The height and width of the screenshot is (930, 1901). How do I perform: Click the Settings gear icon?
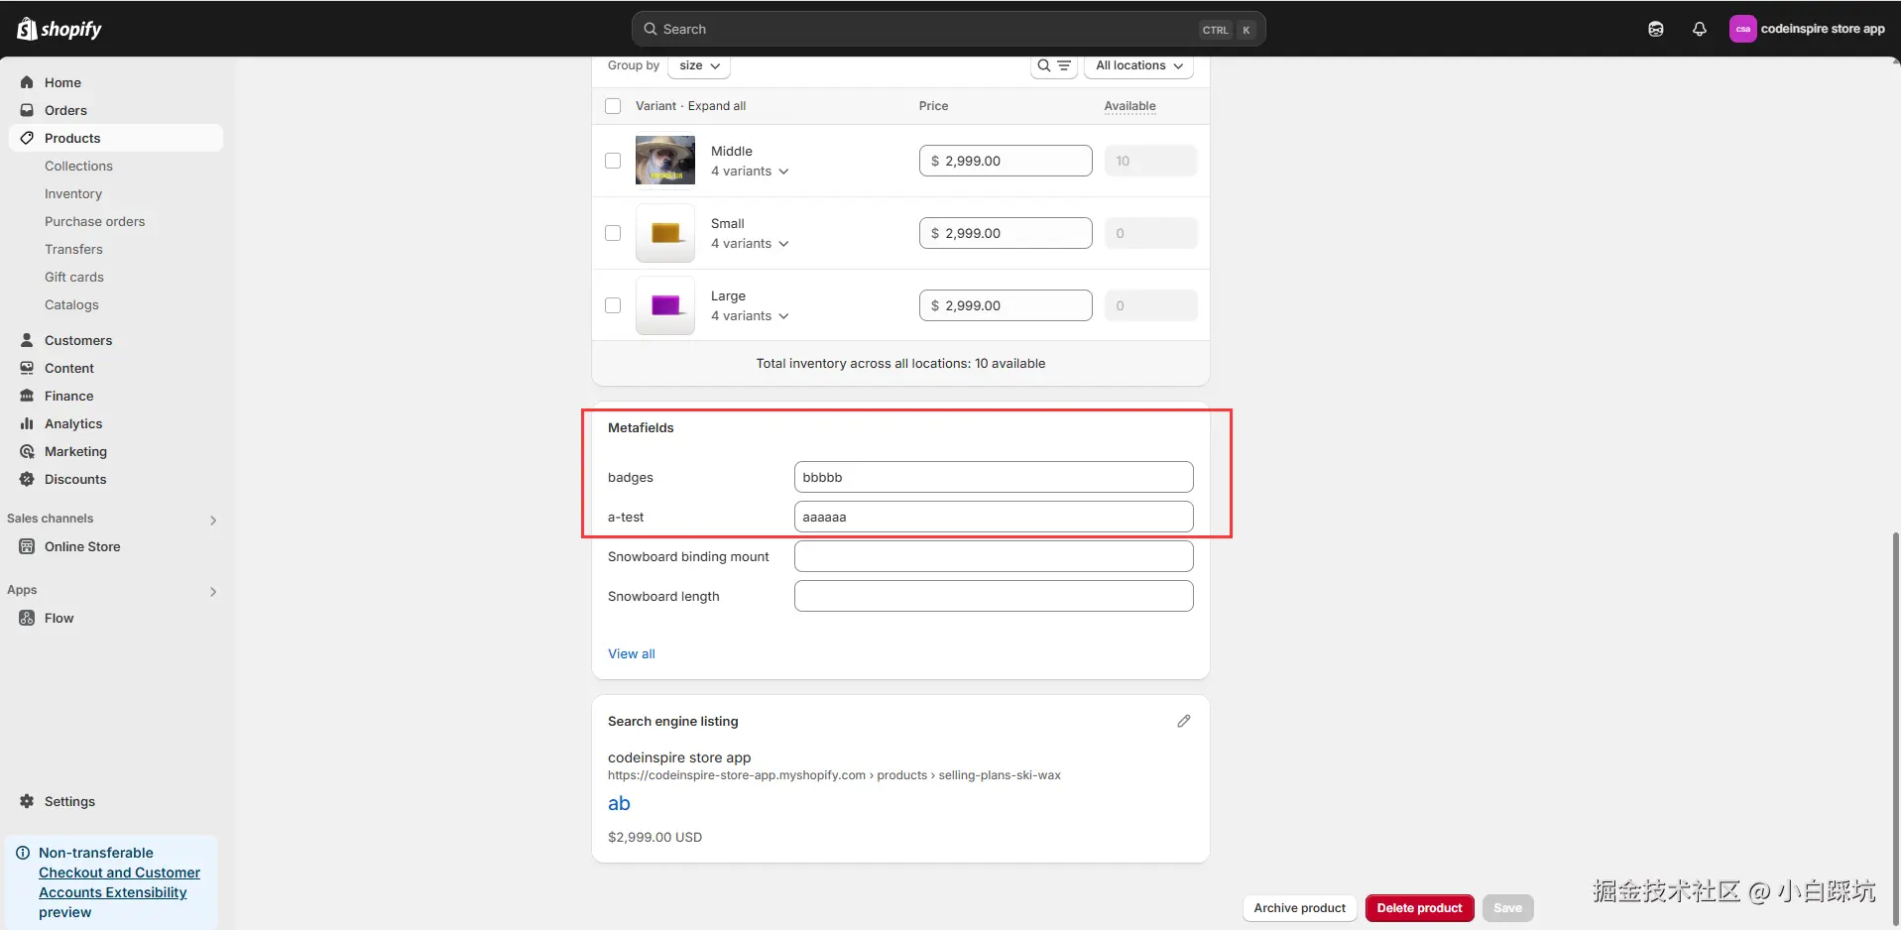(27, 801)
